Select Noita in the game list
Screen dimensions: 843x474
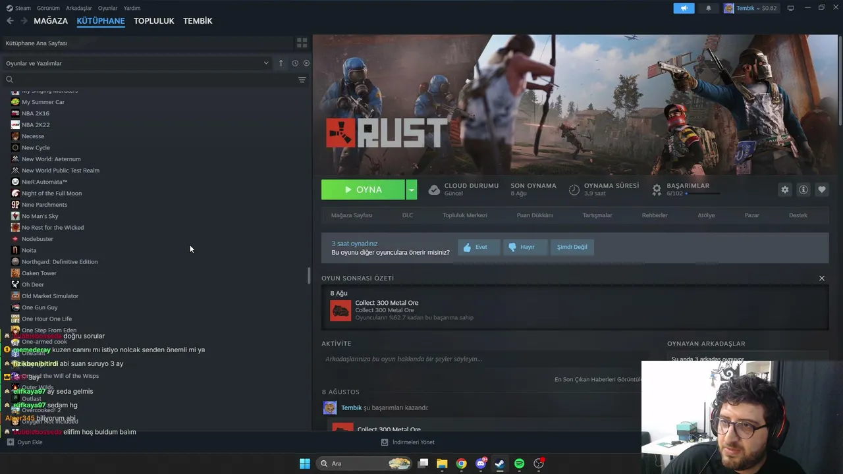coord(29,250)
